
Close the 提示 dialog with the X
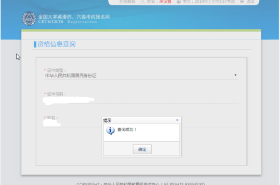pos(177,120)
